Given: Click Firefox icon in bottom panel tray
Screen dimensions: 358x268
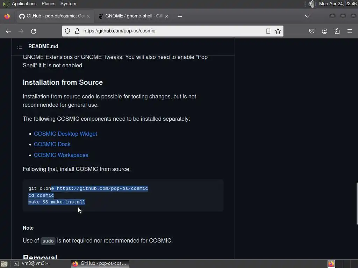Looking at the screenshot, I should tap(331, 264).
